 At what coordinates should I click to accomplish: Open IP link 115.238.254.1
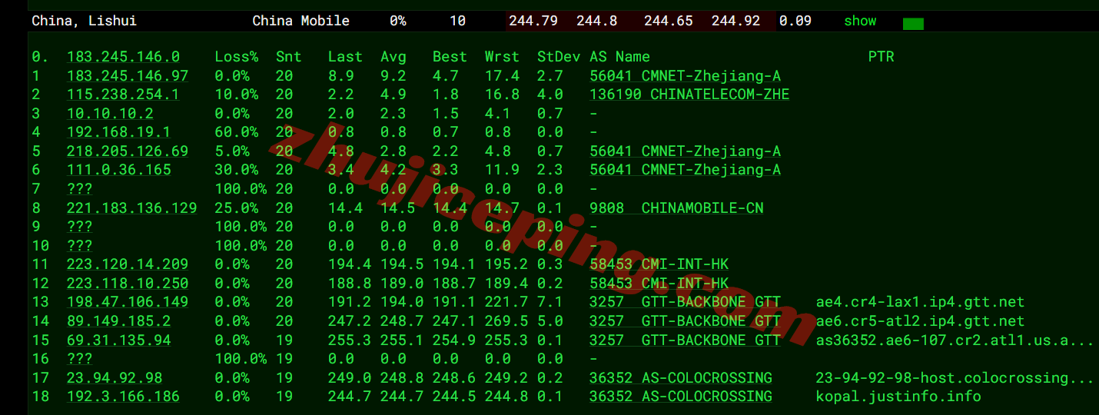pyautogui.click(x=123, y=95)
